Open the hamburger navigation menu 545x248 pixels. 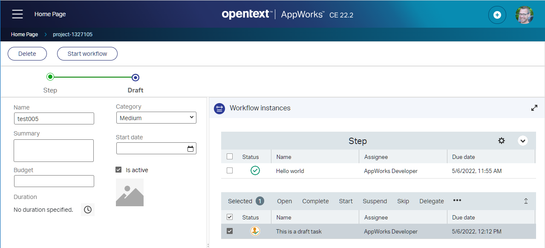click(x=17, y=14)
